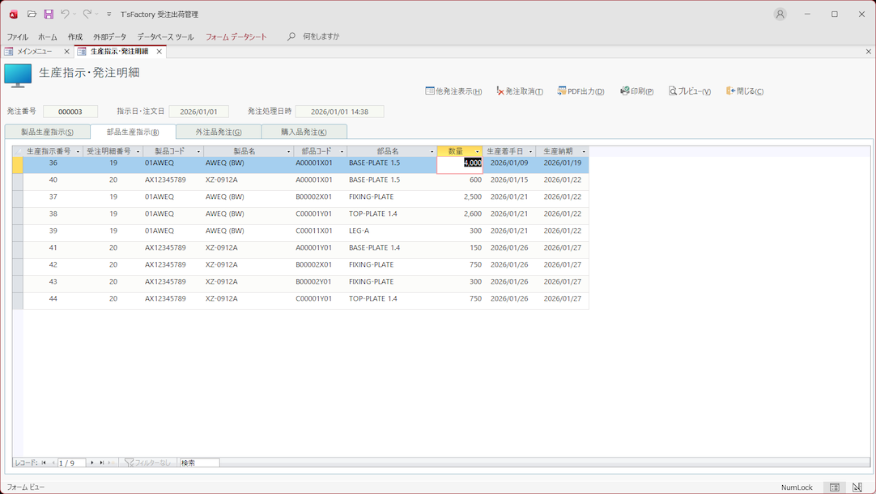
Task: Select row selector of record 40
Action: tap(18, 180)
